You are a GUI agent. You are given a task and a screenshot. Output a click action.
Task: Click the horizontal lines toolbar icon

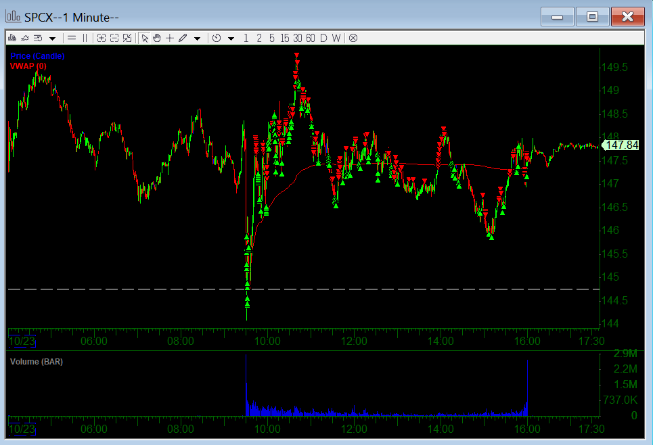click(x=72, y=39)
